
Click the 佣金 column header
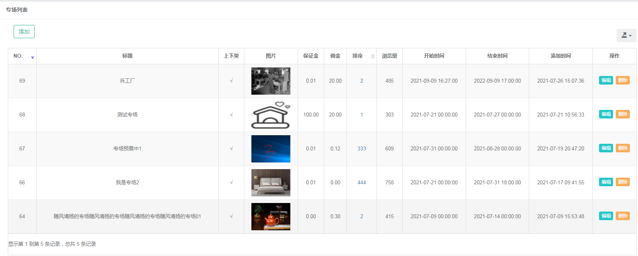pyautogui.click(x=335, y=56)
